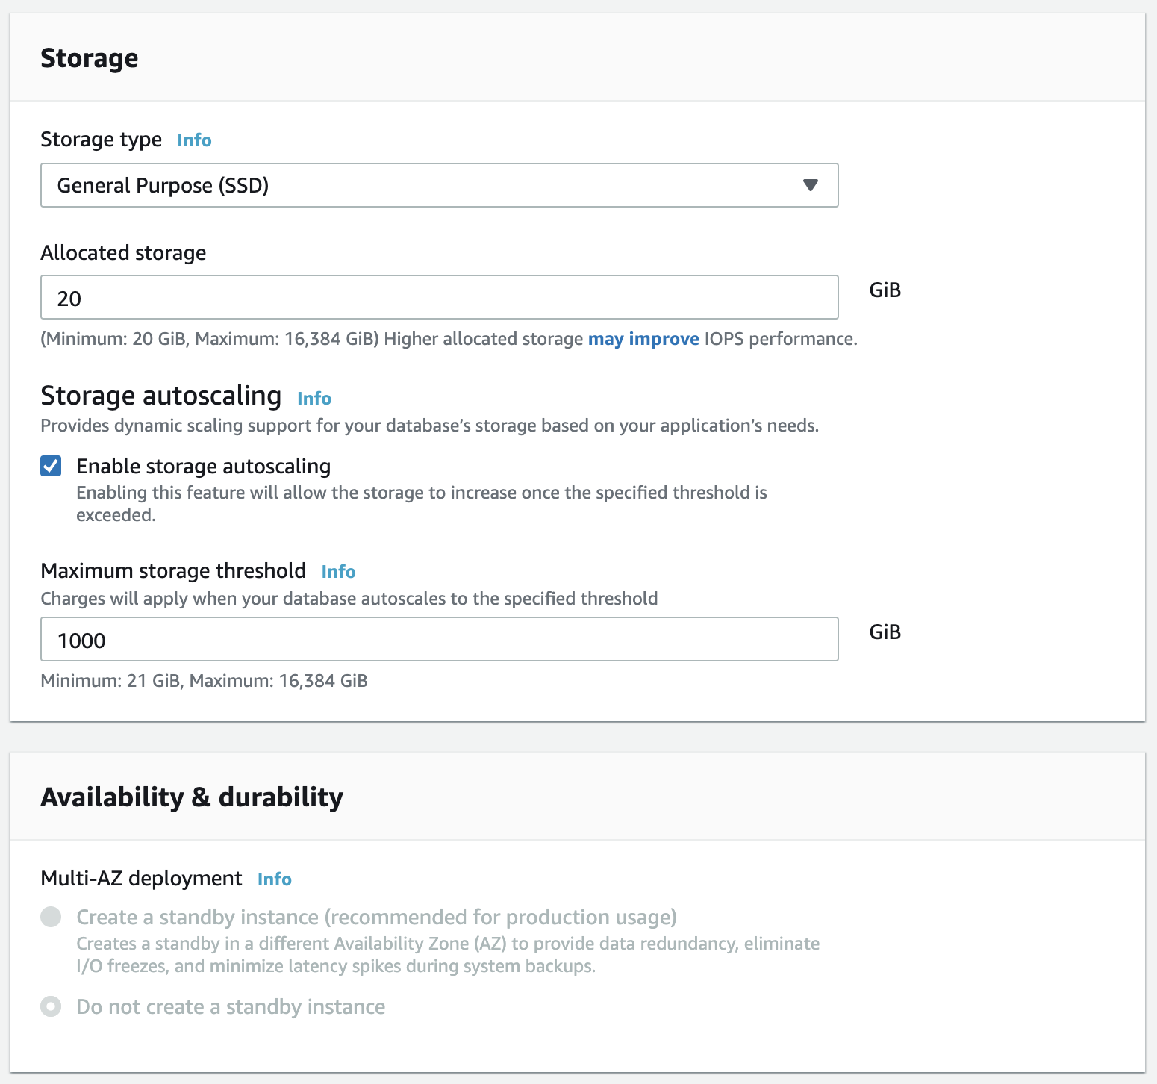Click the Maximum storage threshold input field
This screenshot has height=1084, width=1157.
[439, 639]
